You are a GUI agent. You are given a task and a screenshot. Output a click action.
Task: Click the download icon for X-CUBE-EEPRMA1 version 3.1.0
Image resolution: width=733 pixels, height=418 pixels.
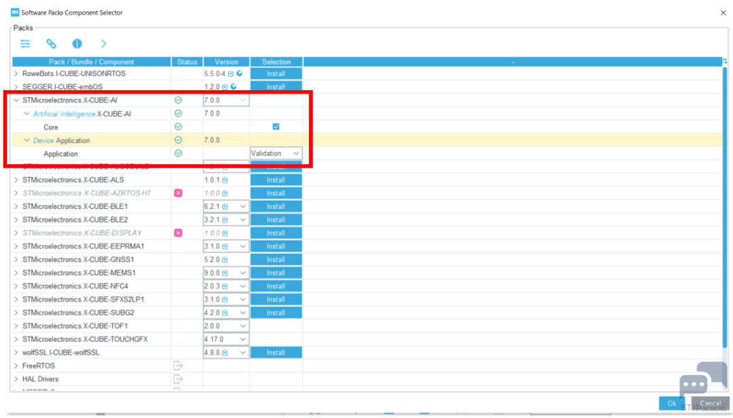(225, 246)
